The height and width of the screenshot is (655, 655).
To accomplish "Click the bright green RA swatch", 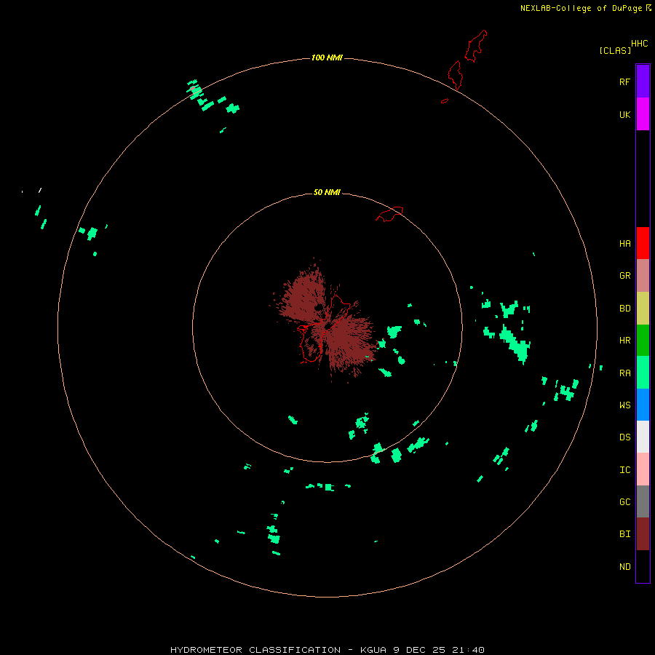I will (643, 373).
